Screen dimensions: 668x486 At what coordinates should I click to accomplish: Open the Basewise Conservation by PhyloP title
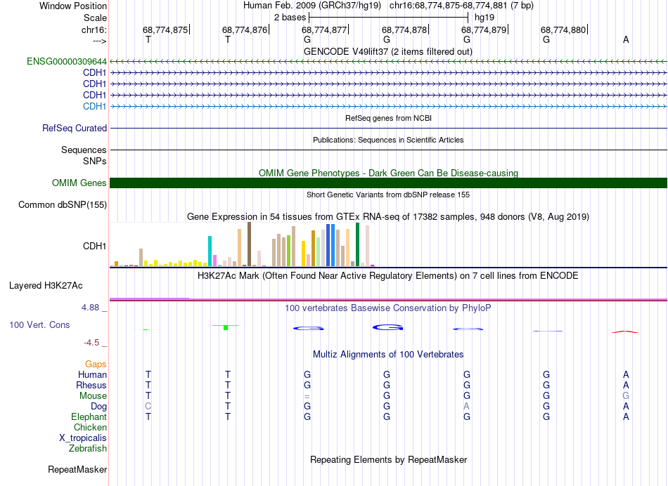(x=388, y=308)
